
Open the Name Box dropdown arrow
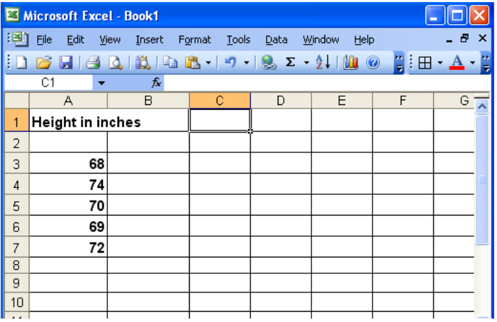point(102,83)
